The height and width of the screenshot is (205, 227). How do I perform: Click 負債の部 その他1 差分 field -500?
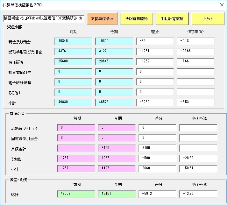(158, 159)
